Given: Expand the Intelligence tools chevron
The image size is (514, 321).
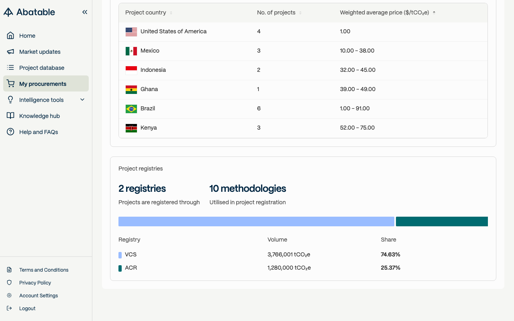Looking at the screenshot, I should [x=82, y=100].
